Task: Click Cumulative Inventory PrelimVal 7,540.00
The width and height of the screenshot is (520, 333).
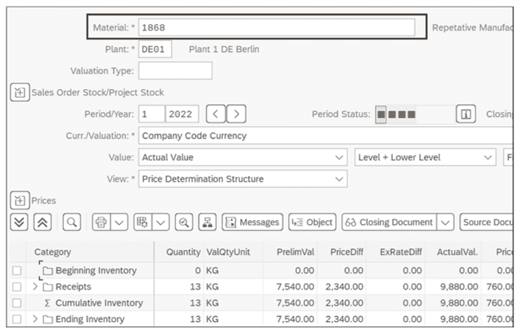Action: pyautogui.click(x=295, y=303)
